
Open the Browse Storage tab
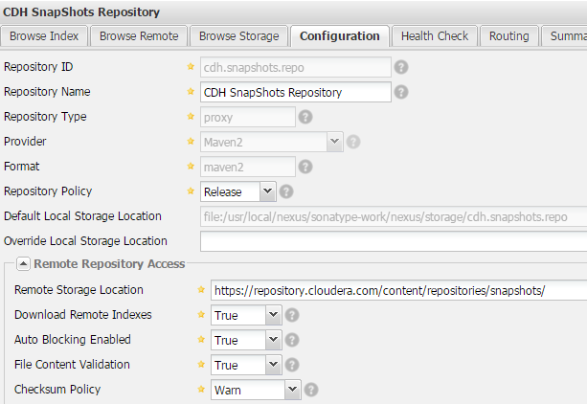click(238, 36)
